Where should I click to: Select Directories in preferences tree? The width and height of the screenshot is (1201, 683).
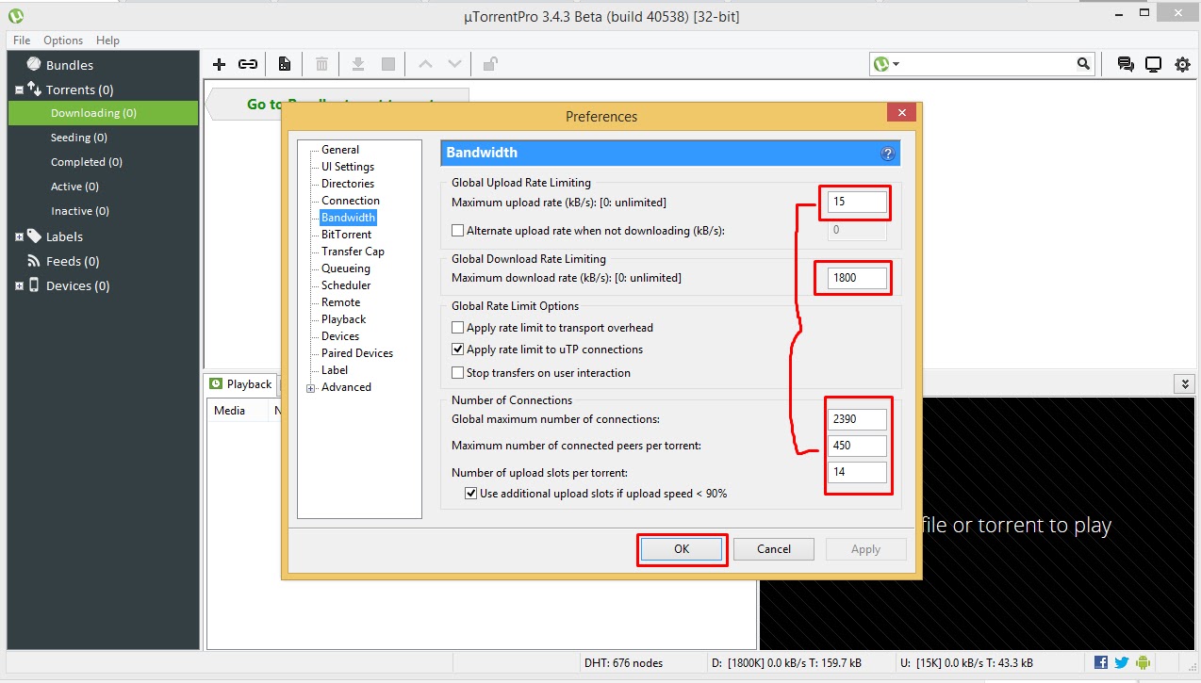tap(348, 184)
